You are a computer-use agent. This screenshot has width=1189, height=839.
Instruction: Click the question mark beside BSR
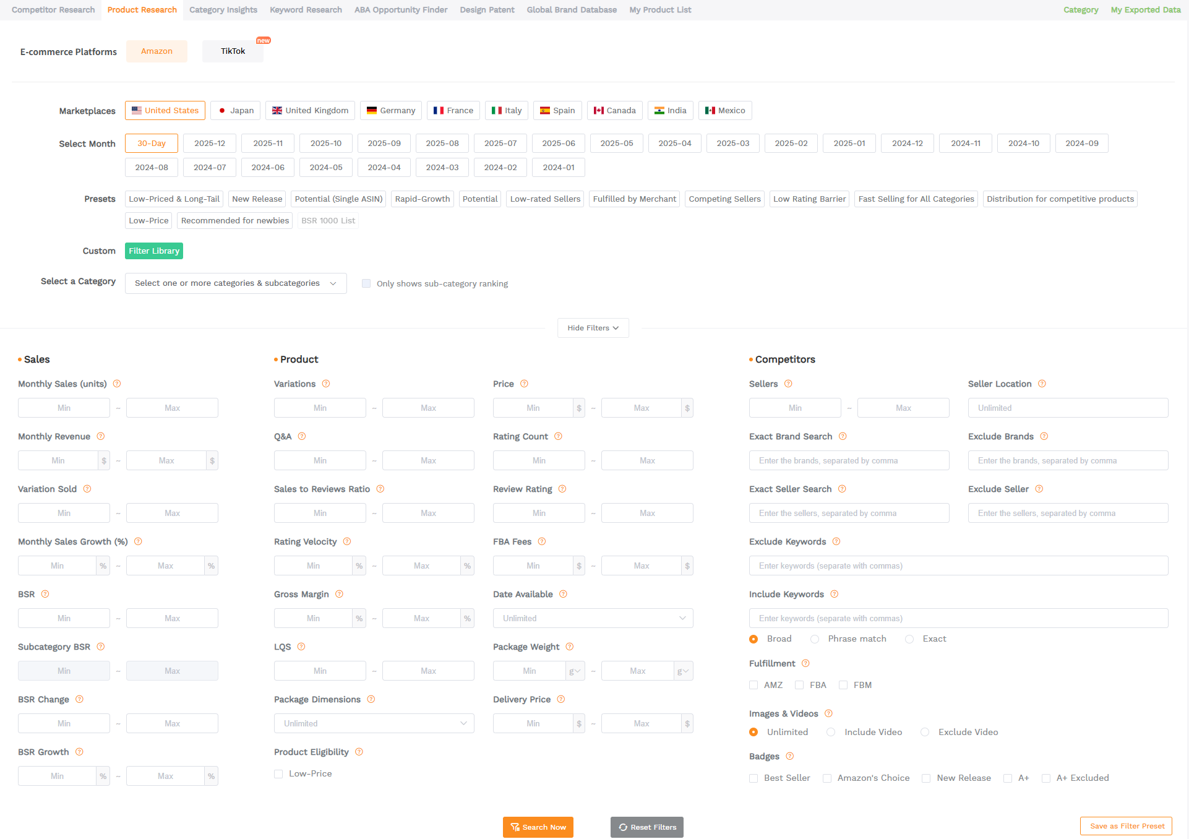(x=45, y=594)
